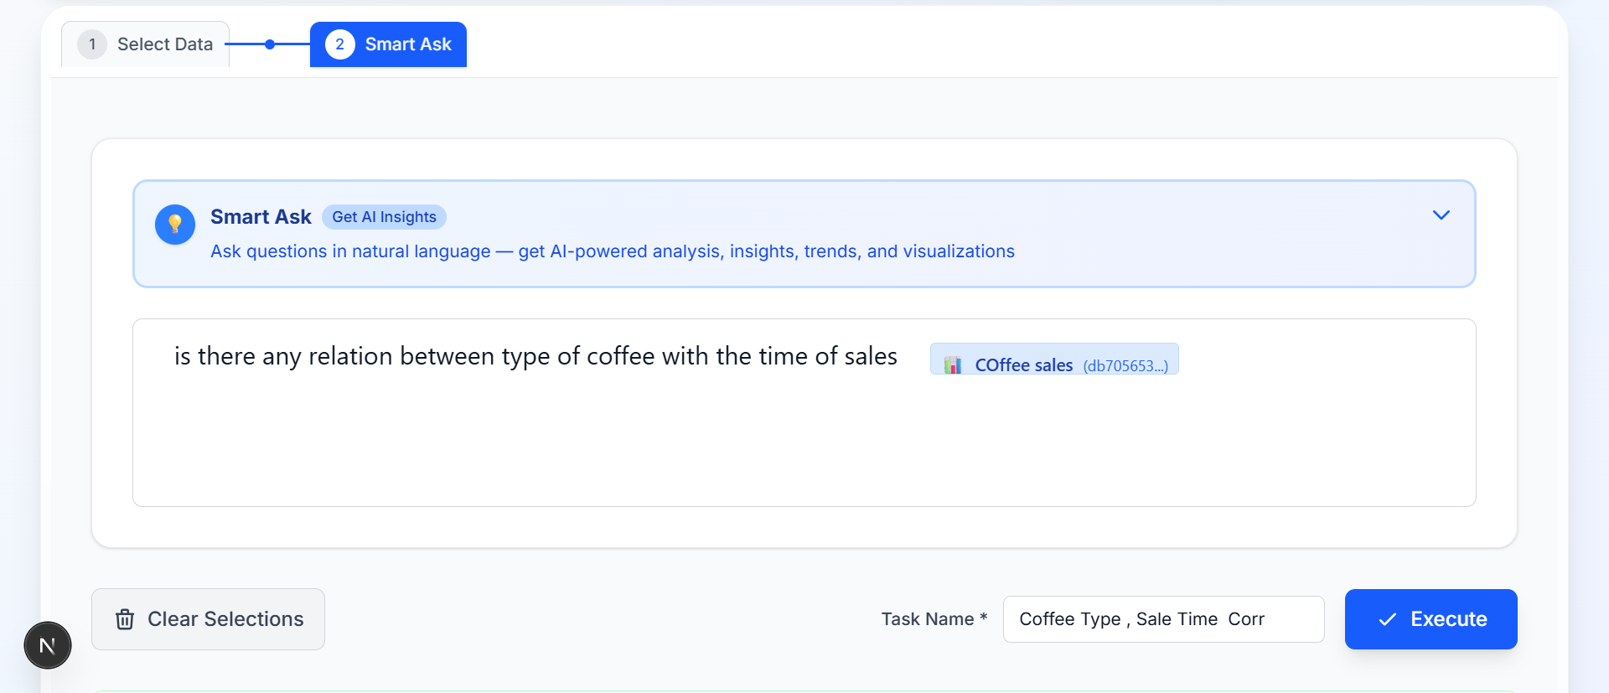Click the connector dot between steps
The image size is (1609, 693).
point(270,44)
